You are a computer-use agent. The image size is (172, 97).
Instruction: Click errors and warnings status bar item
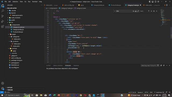7,92
